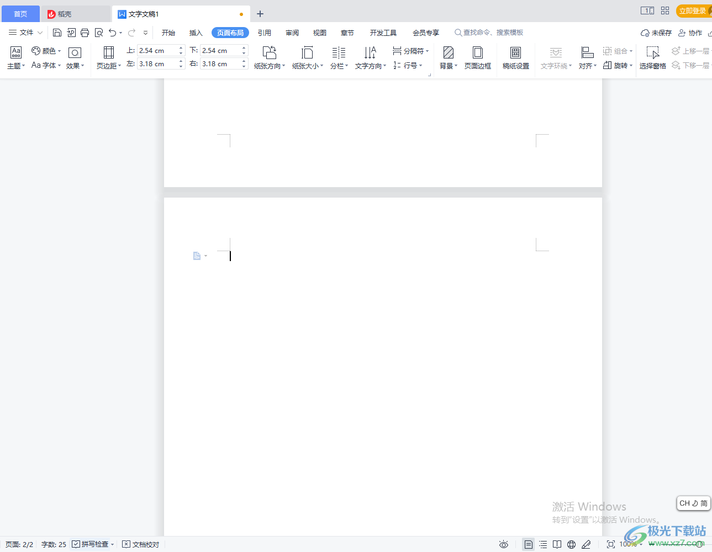Image resolution: width=712 pixels, height=552 pixels.
Task: Open 纸张大小 paper size menu
Action: [308, 58]
